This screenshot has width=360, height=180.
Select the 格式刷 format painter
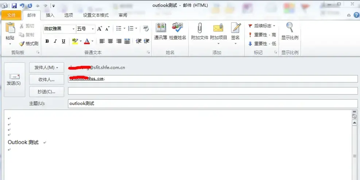[29, 44]
